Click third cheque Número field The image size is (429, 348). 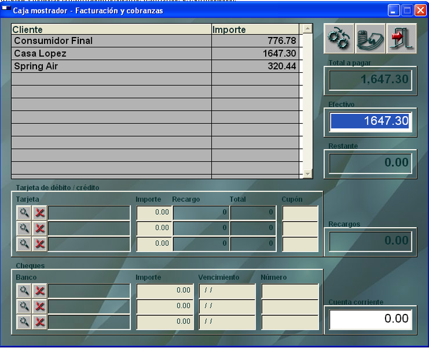(x=290, y=322)
